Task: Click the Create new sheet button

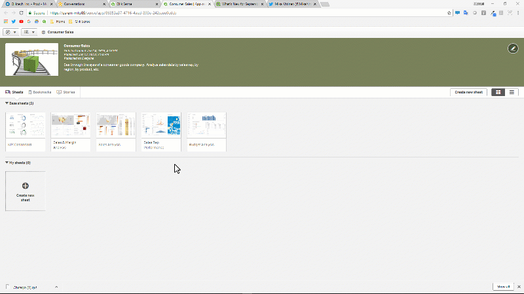Action: point(468,92)
